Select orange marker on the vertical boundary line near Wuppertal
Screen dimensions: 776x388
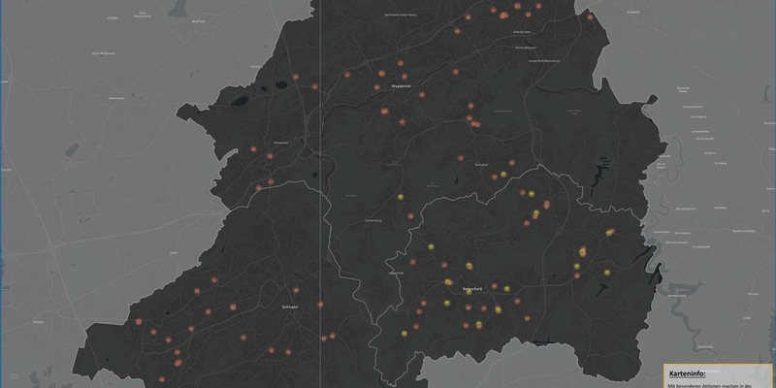(x=314, y=87)
